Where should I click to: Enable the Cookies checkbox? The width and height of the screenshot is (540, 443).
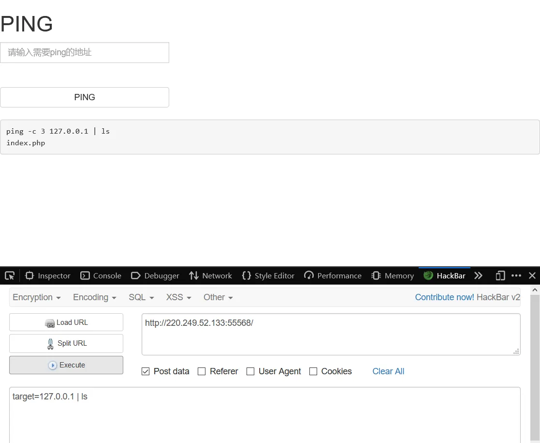(x=313, y=371)
